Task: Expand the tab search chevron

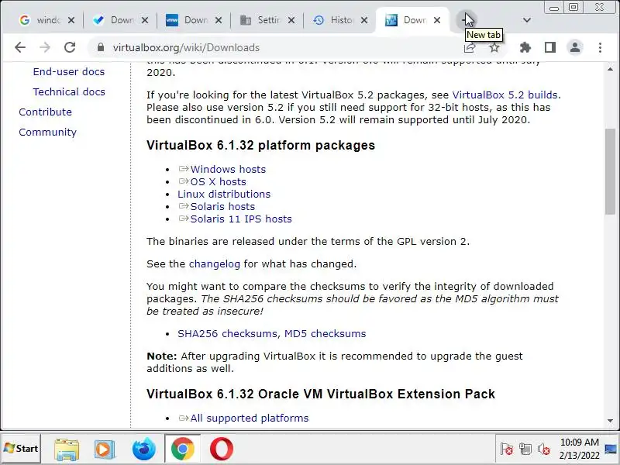Action: [x=527, y=20]
